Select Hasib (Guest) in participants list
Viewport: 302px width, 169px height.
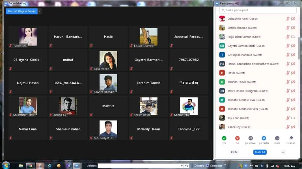(x=236, y=73)
